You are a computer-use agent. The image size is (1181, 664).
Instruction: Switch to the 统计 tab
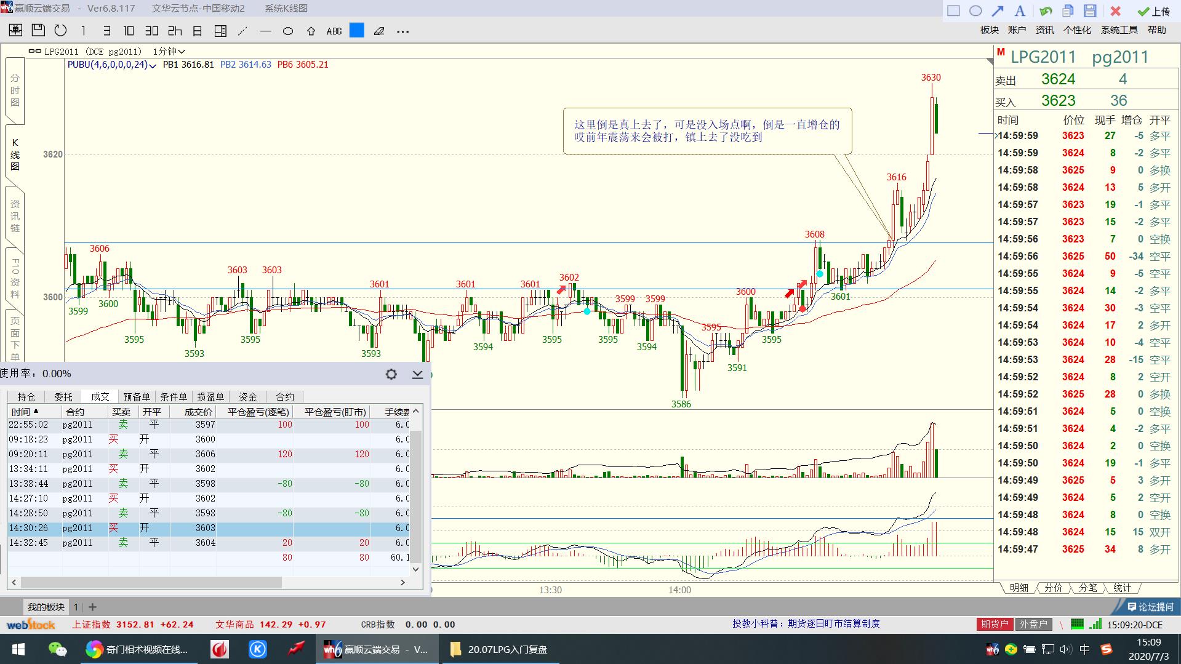tap(1123, 588)
